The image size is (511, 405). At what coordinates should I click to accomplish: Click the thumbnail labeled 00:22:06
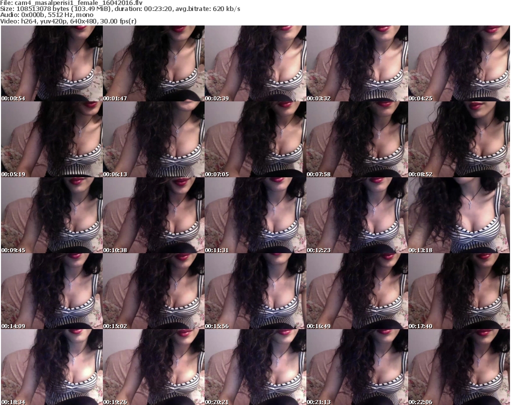(459, 367)
